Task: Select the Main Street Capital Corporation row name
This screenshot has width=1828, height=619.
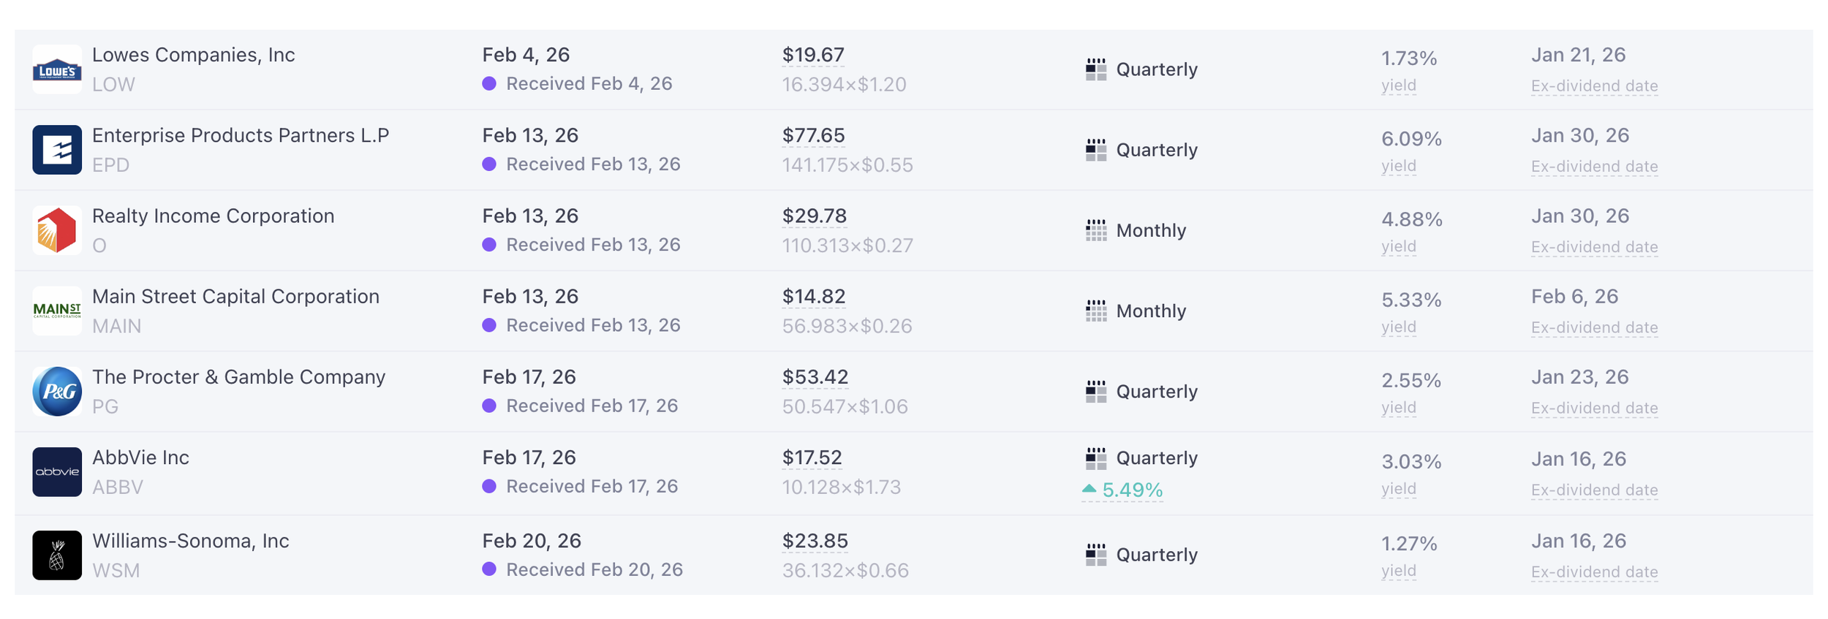Action: pyautogui.click(x=235, y=297)
